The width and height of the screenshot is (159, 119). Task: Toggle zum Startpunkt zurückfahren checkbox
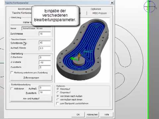point(58,103)
